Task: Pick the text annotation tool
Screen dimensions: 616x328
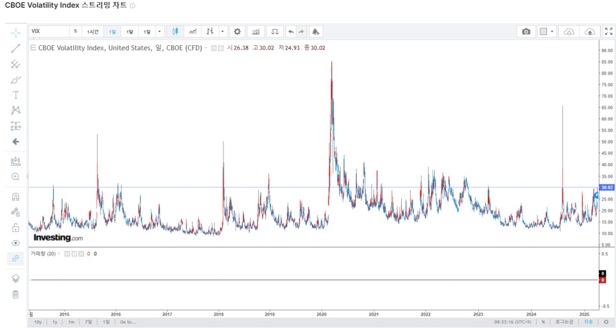Action: (x=16, y=95)
